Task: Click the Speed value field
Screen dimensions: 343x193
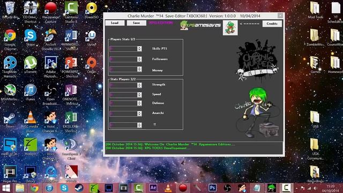Action: pos(123,94)
